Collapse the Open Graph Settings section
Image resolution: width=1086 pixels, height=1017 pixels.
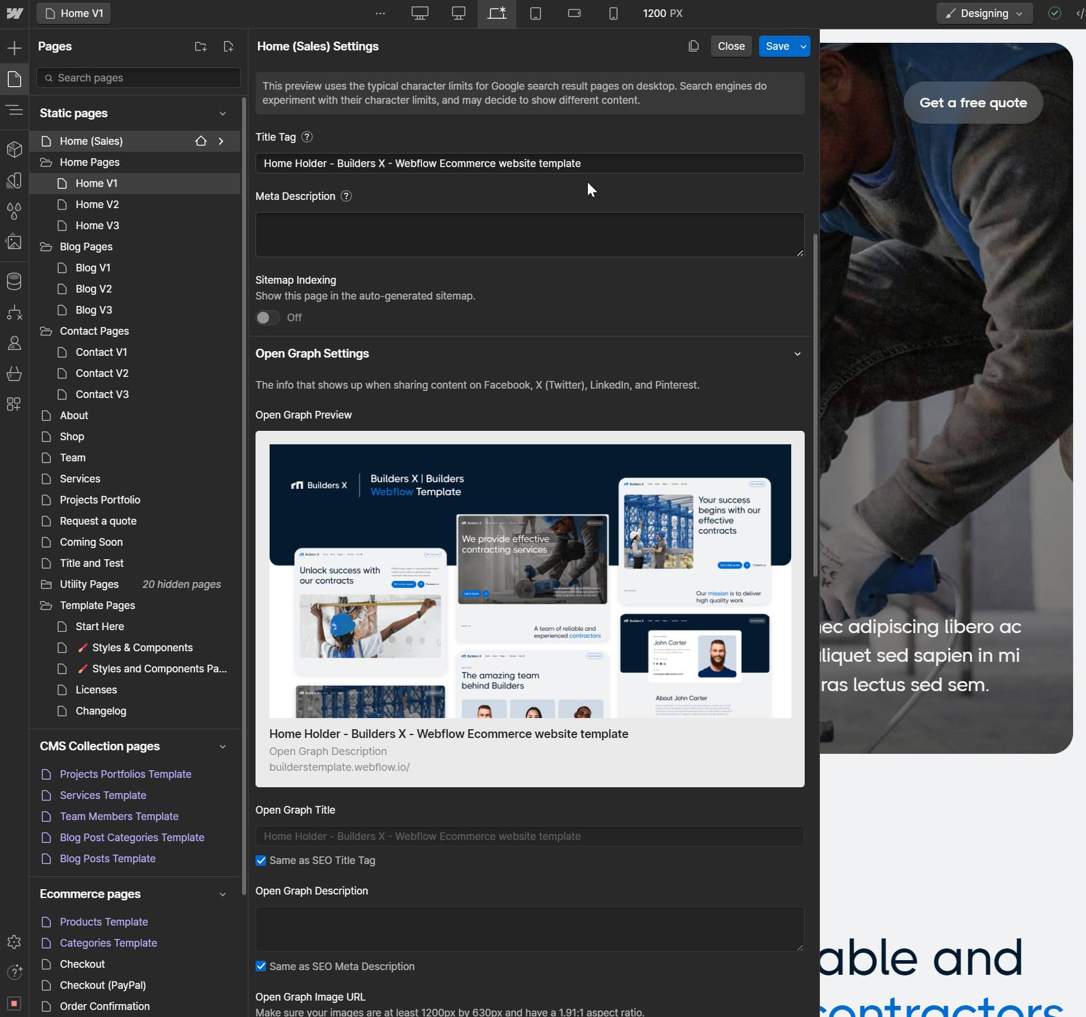coord(797,353)
